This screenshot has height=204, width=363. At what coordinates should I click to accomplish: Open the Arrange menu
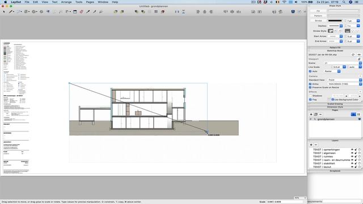(66, 2)
